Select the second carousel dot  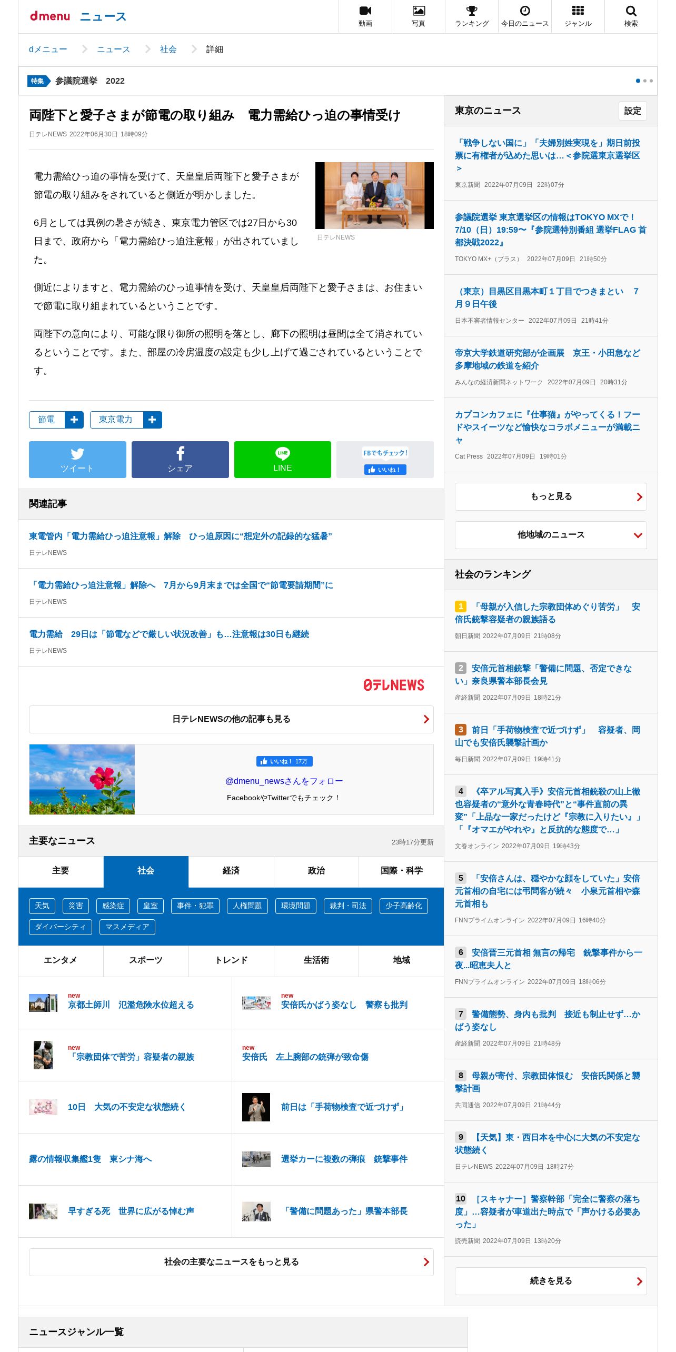[645, 81]
